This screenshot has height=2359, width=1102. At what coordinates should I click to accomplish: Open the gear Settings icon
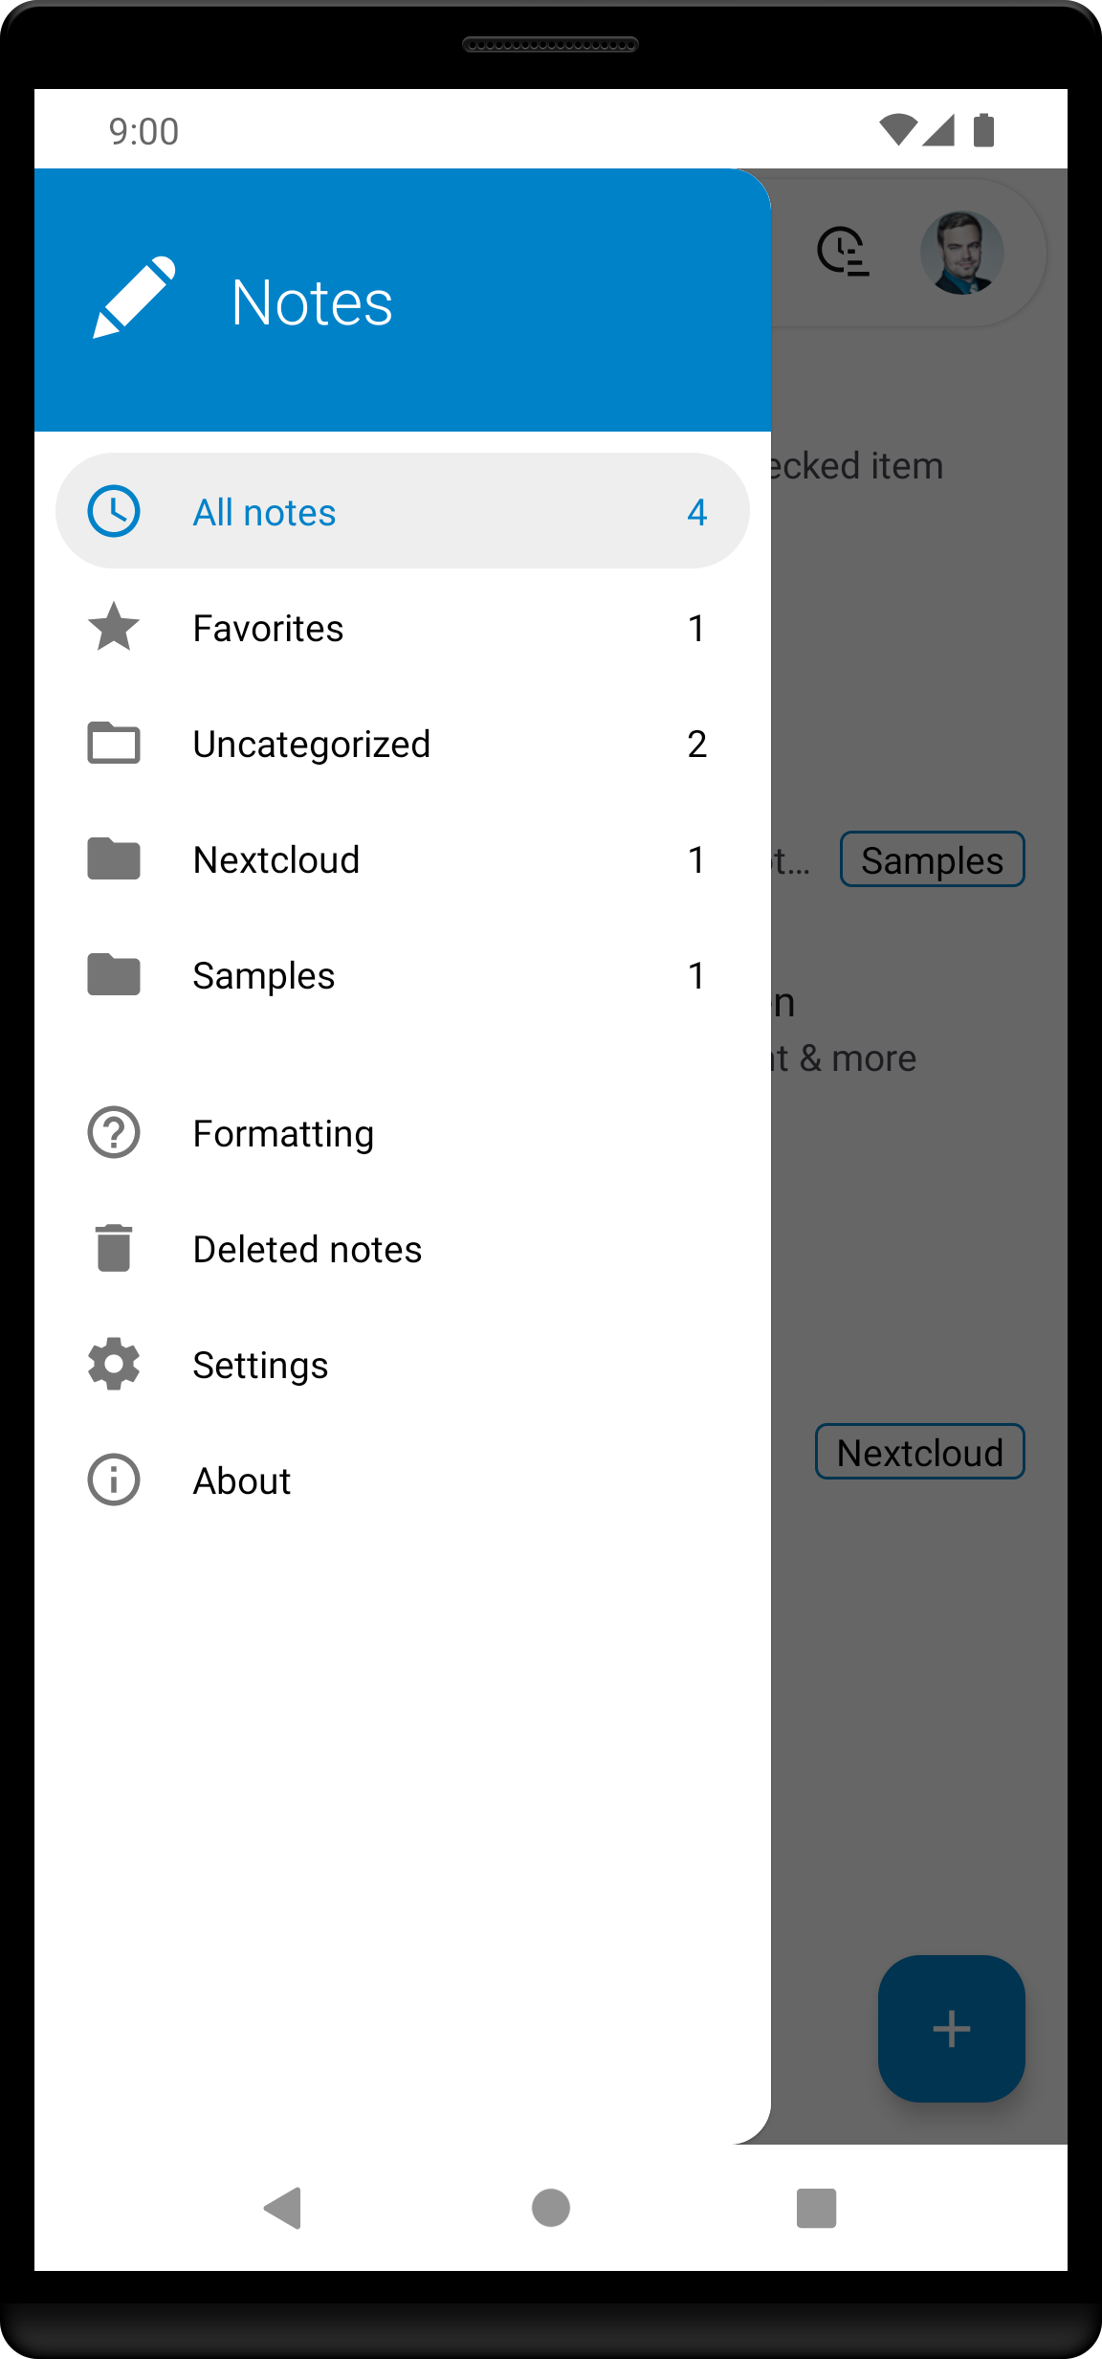click(x=114, y=1364)
